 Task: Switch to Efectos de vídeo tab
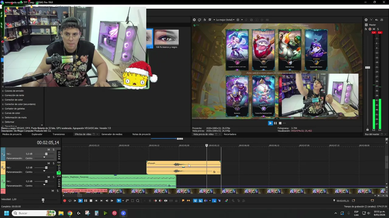(83, 134)
